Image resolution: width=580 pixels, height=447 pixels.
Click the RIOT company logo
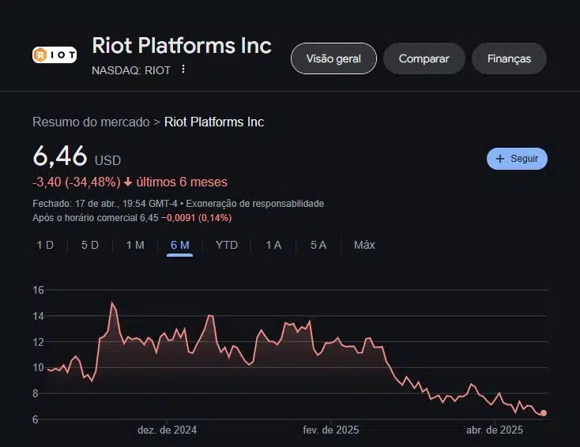coord(55,55)
